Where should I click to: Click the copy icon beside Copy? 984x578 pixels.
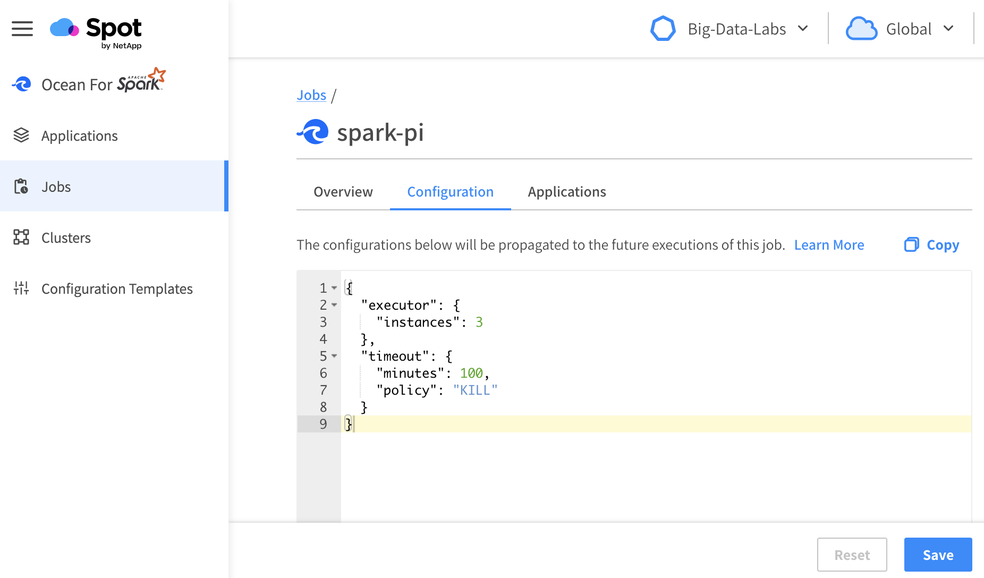[911, 244]
